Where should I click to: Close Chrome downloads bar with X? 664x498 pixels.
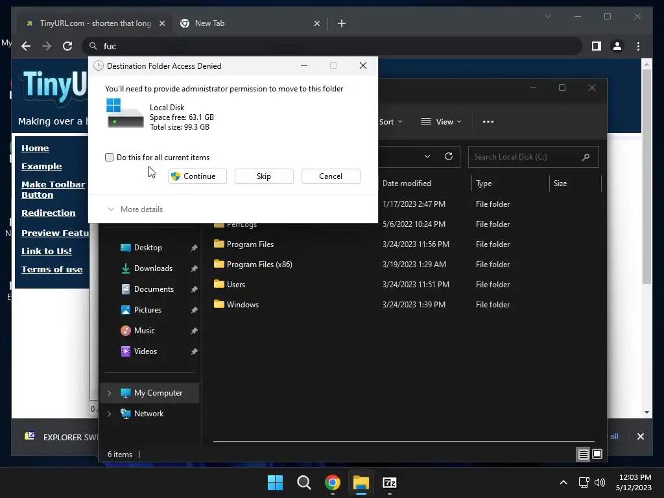[640, 436]
